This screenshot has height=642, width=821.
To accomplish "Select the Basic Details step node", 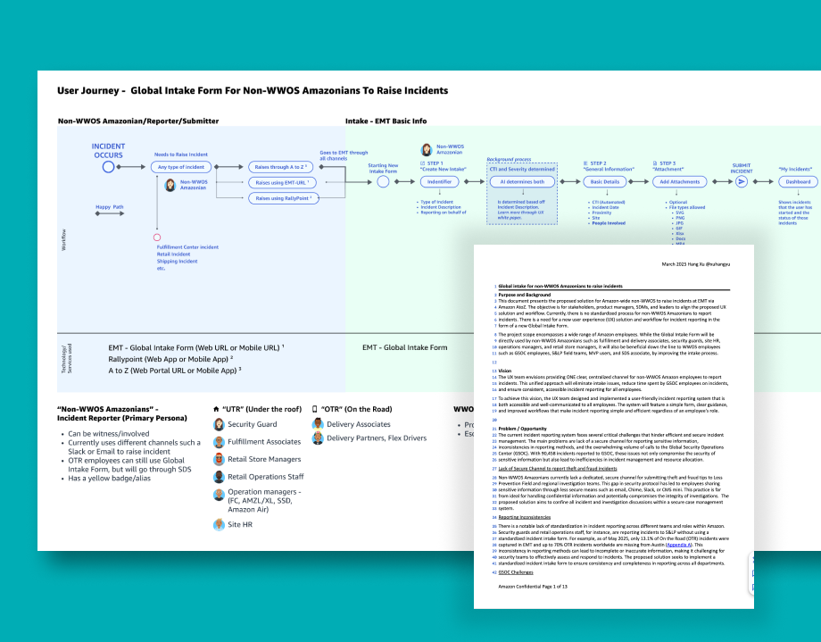I will [605, 182].
